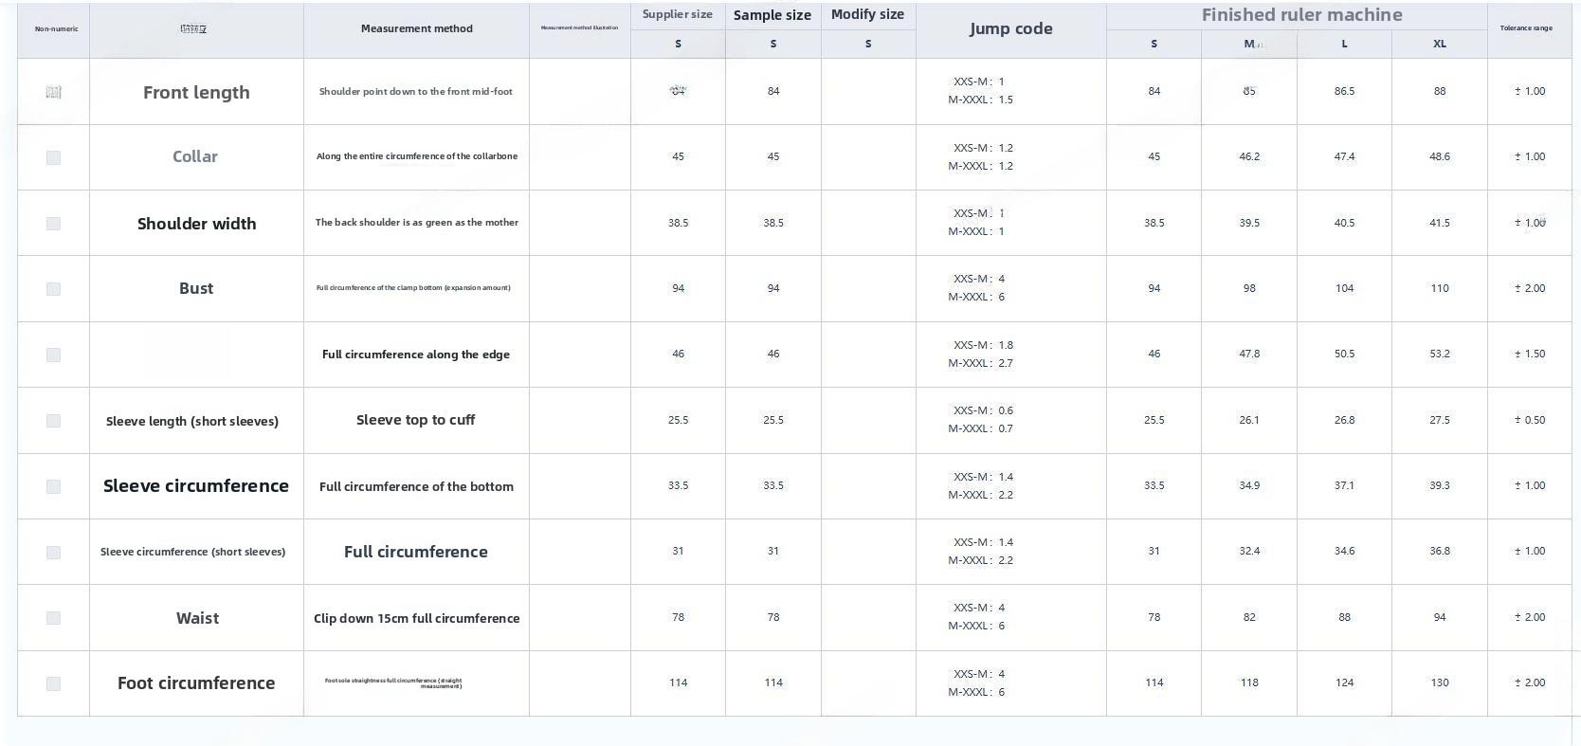This screenshot has width=1581, height=746.
Task: Tick the checkbox in the Front length row
Action: pyautogui.click(x=53, y=92)
